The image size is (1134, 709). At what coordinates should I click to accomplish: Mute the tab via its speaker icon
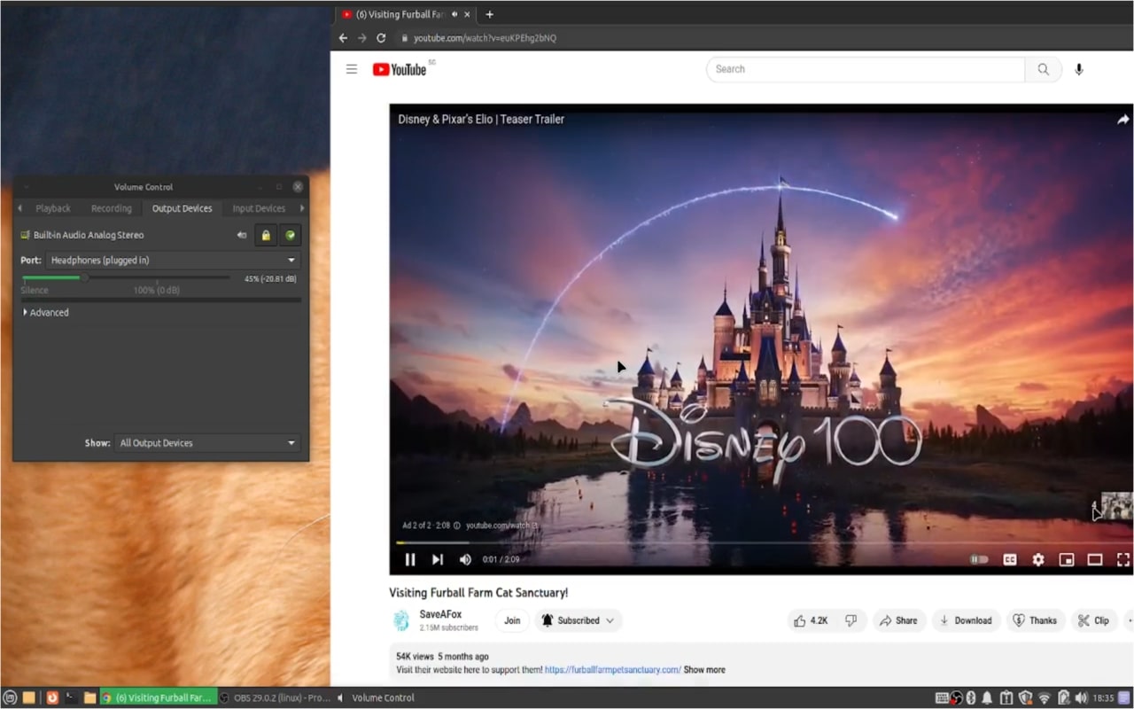(x=454, y=14)
